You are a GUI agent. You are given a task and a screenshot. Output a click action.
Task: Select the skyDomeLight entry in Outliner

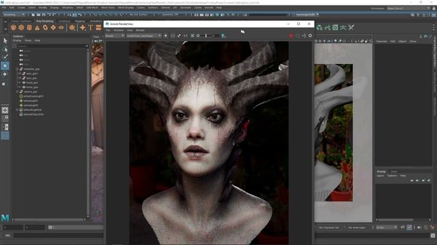33,96
